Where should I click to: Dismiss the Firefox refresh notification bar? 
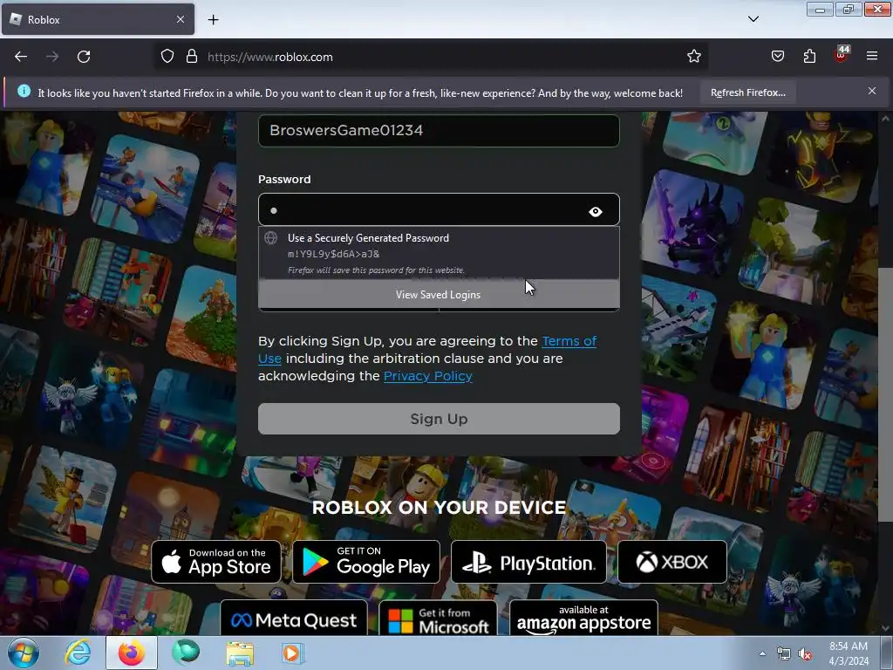872,91
